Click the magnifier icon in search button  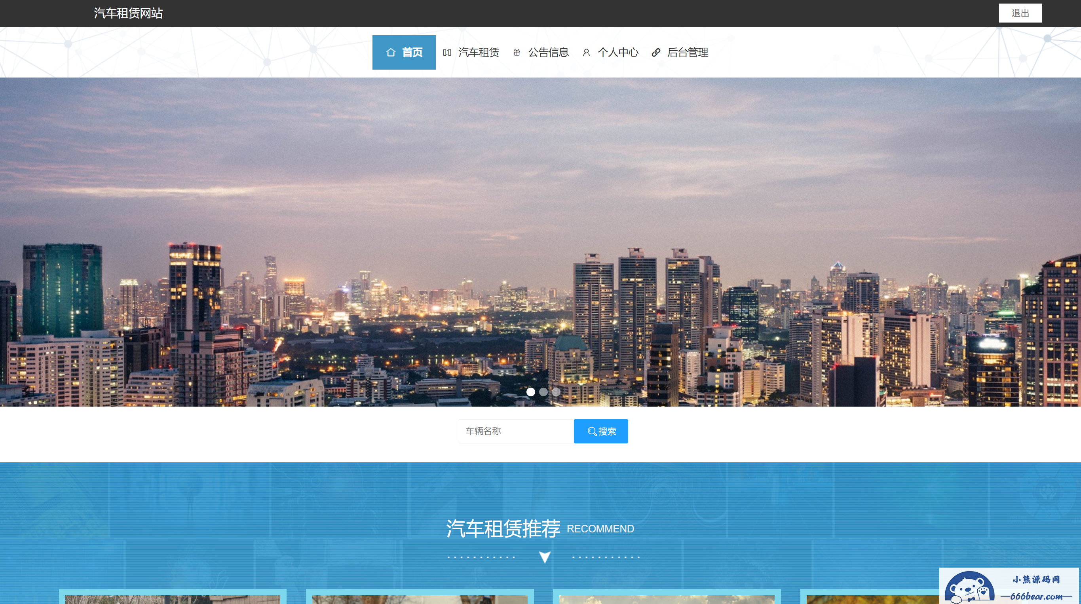pyautogui.click(x=592, y=431)
